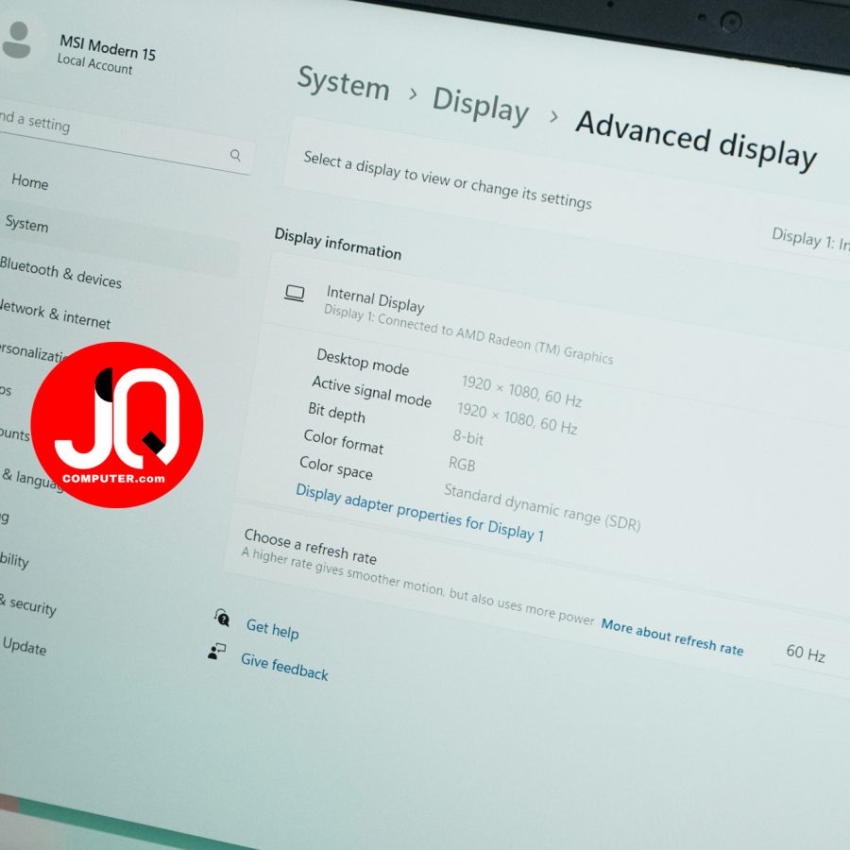Click the Advanced display heading
Screen dimensions: 850x850
point(697,141)
